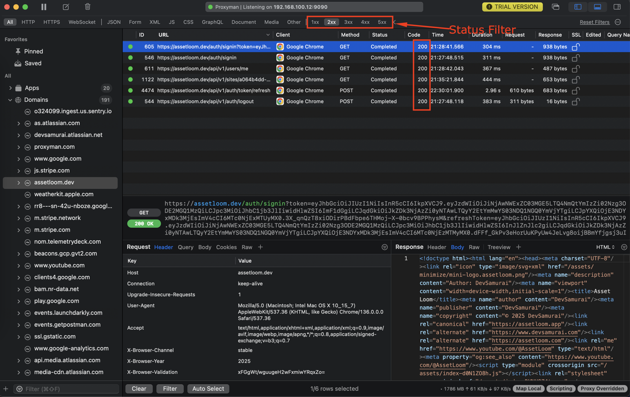Select the 3xx status filter
The image size is (630, 397).
(348, 22)
